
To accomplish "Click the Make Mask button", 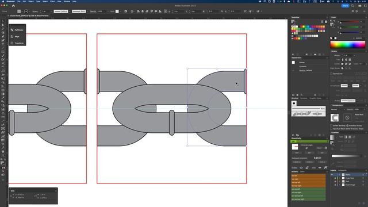I will click(x=359, y=114).
